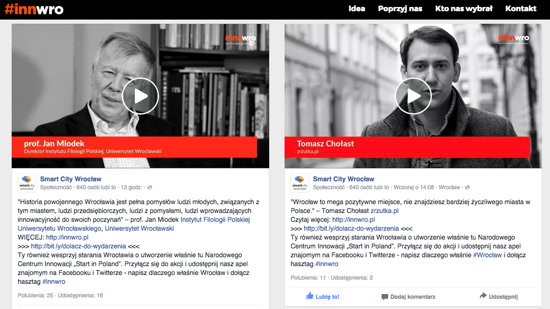Click the globe privacy icon after 13 godz.
Image resolution: width=550 pixels, height=309 pixels.
coord(150,187)
